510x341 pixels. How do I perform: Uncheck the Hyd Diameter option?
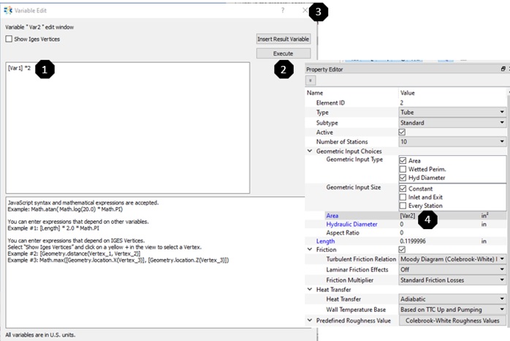coord(403,178)
